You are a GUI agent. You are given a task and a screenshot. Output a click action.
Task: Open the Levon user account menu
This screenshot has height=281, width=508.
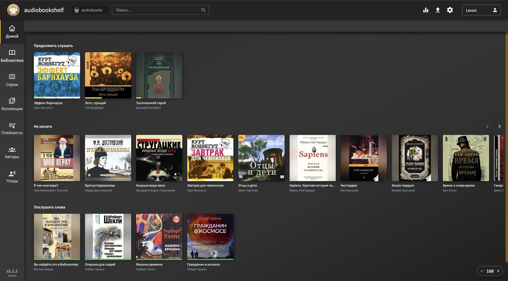[481, 10]
